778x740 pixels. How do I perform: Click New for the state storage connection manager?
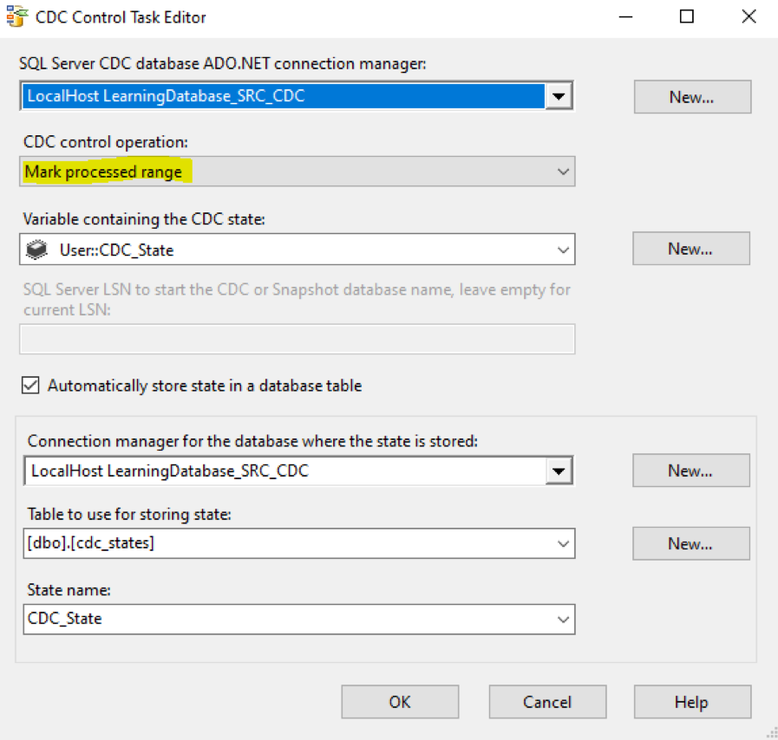pos(690,471)
